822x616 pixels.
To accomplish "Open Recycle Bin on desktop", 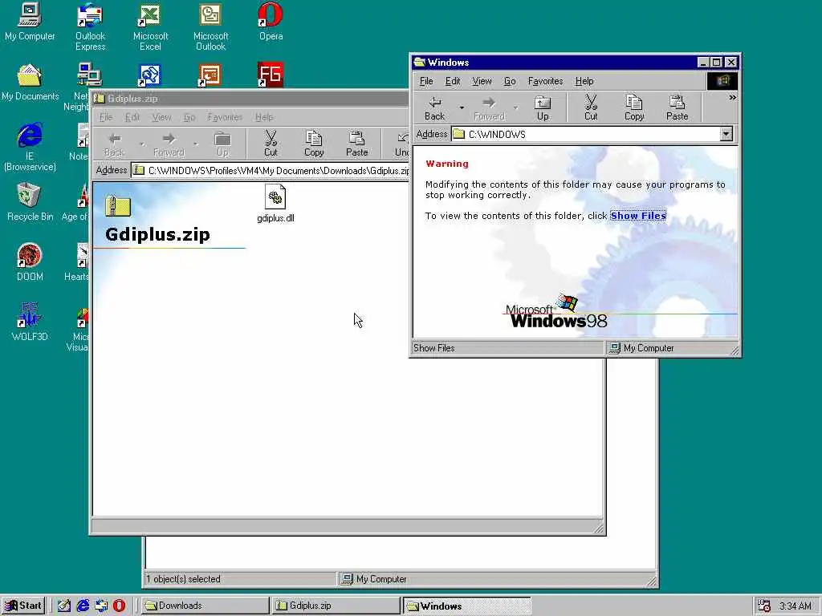I will pos(30,202).
